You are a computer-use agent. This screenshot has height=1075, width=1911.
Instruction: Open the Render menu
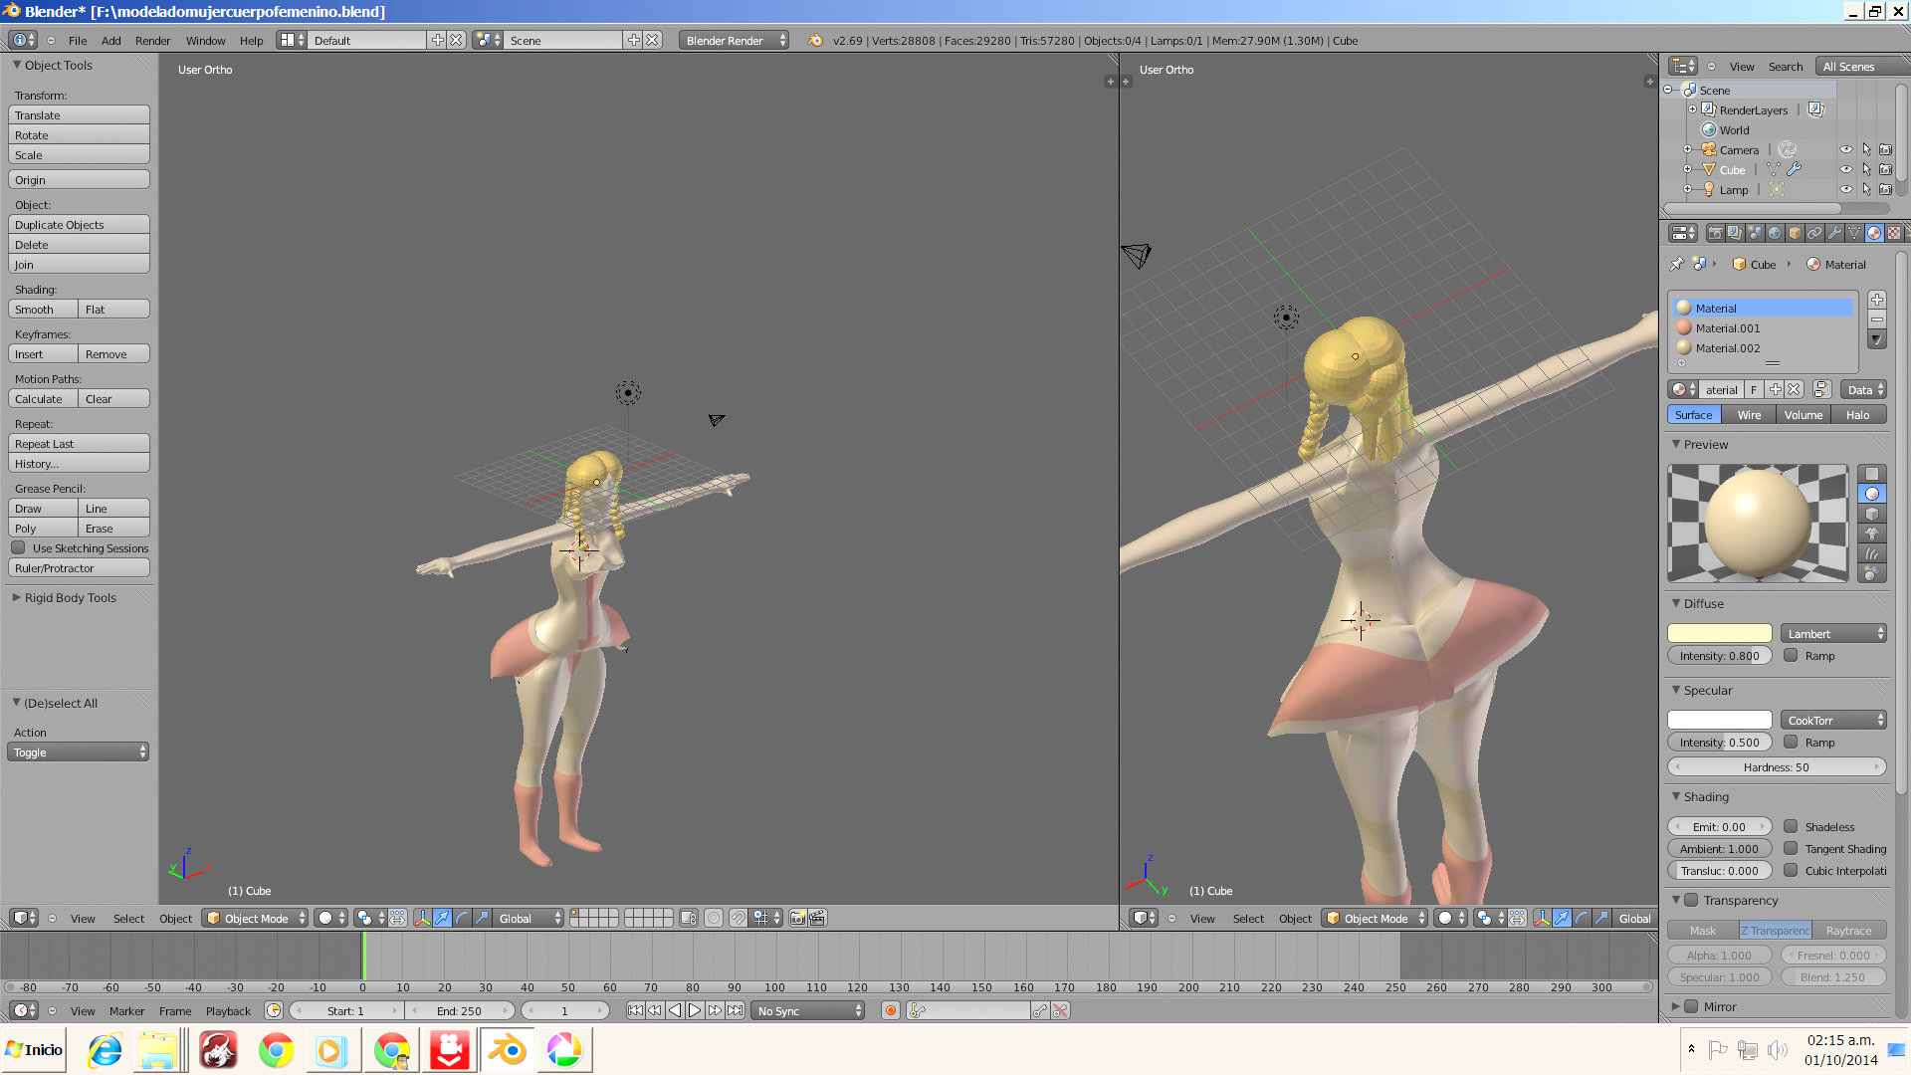click(152, 41)
